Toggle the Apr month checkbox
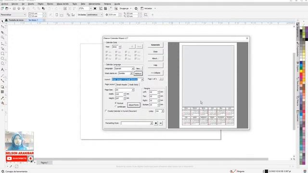The image size is (308, 173). [x=116, y=52]
